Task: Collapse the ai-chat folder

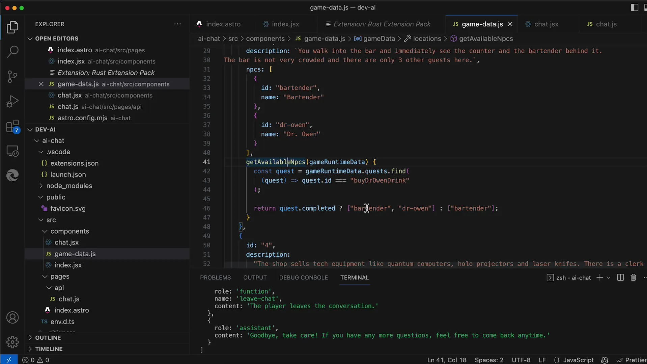Action: (x=37, y=140)
